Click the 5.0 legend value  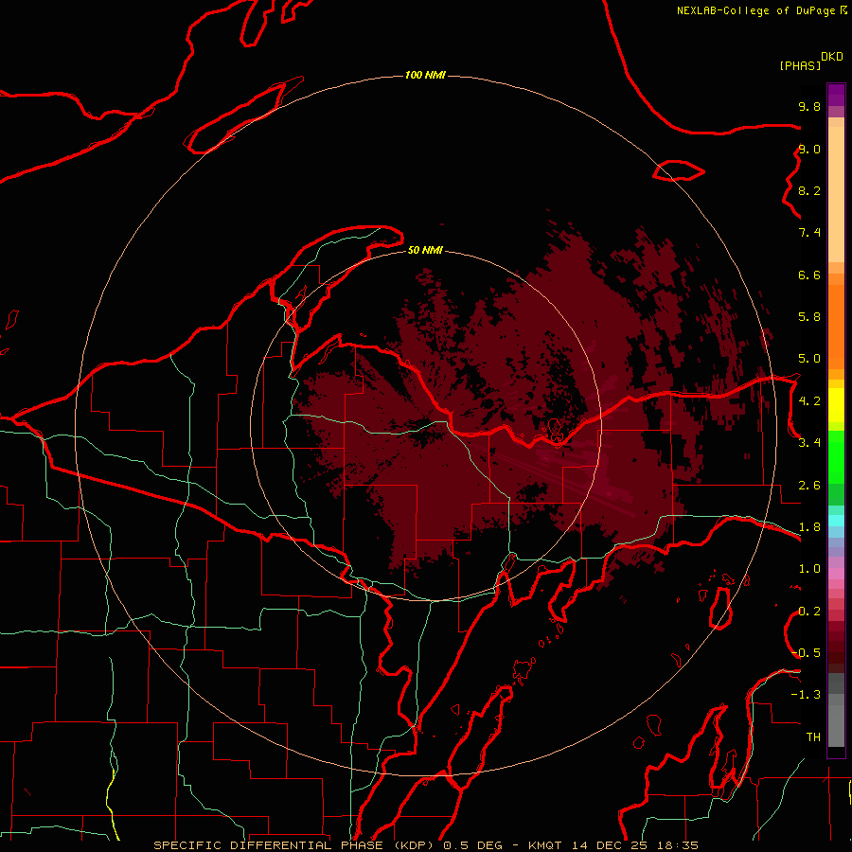809,359
